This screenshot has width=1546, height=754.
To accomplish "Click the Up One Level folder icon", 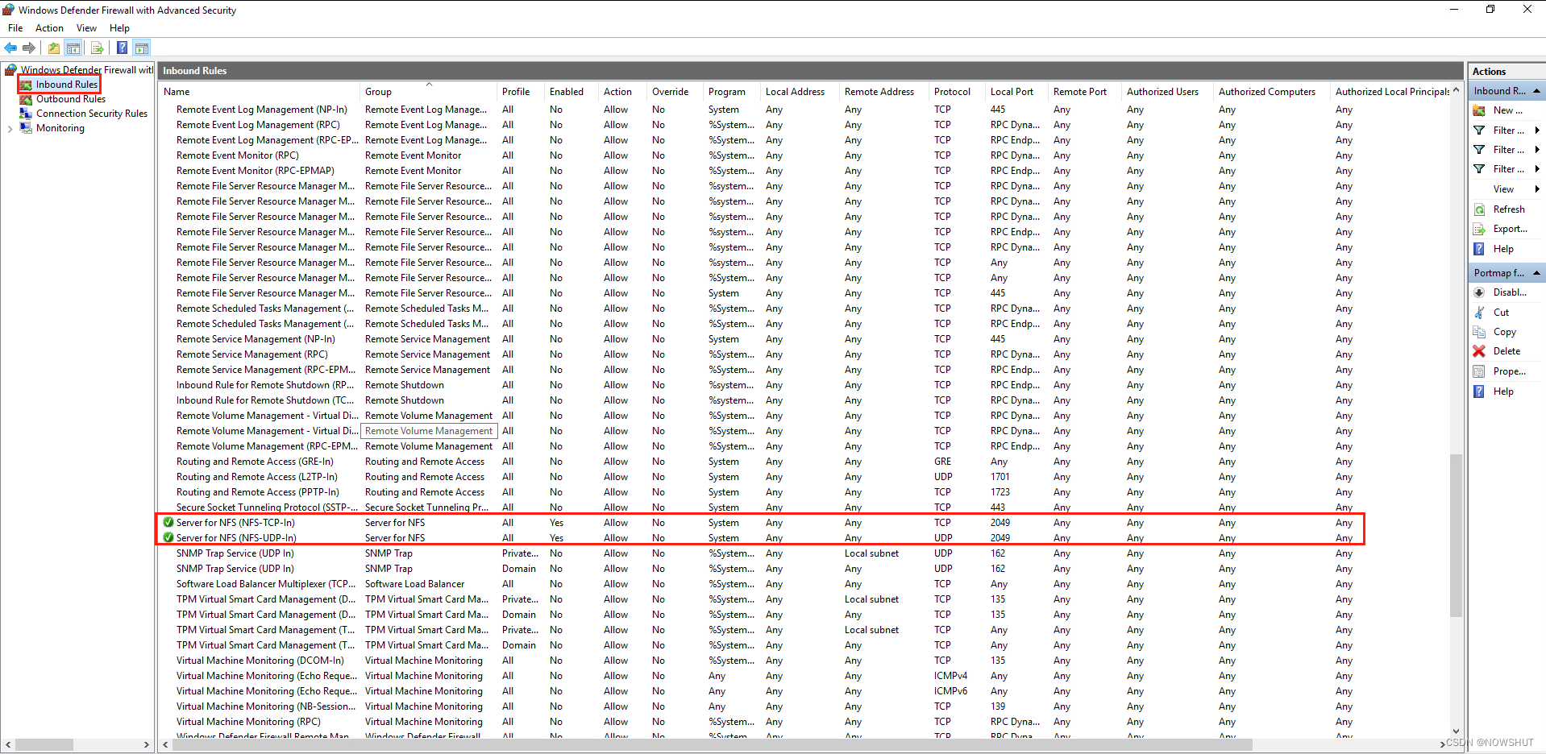I will click(x=54, y=48).
